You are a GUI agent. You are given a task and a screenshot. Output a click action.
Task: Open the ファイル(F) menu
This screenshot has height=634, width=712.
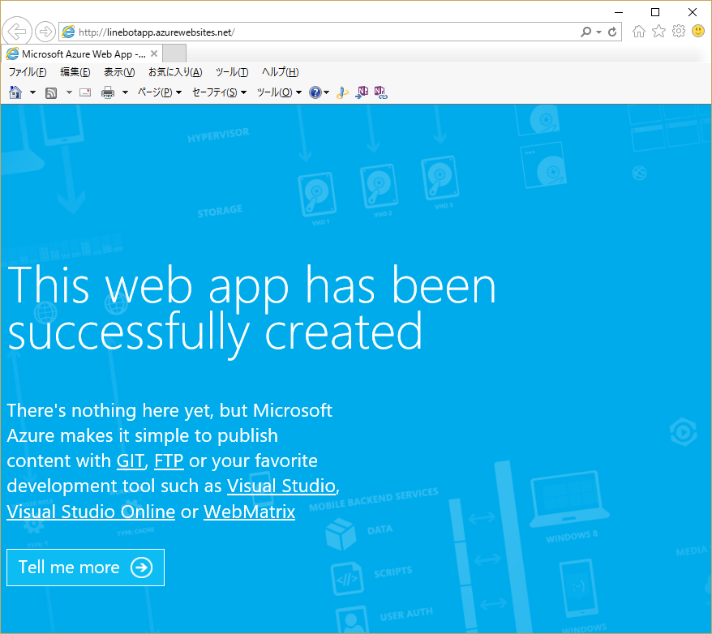(28, 72)
